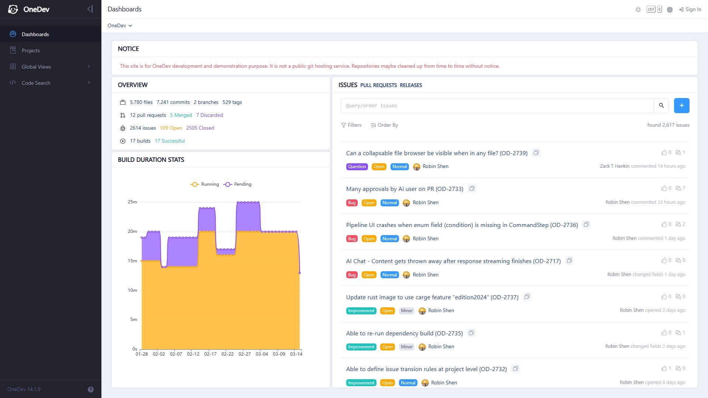The width and height of the screenshot is (708, 398).
Task: Copy issue OD-2733 title icon
Action: pyautogui.click(x=472, y=188)
